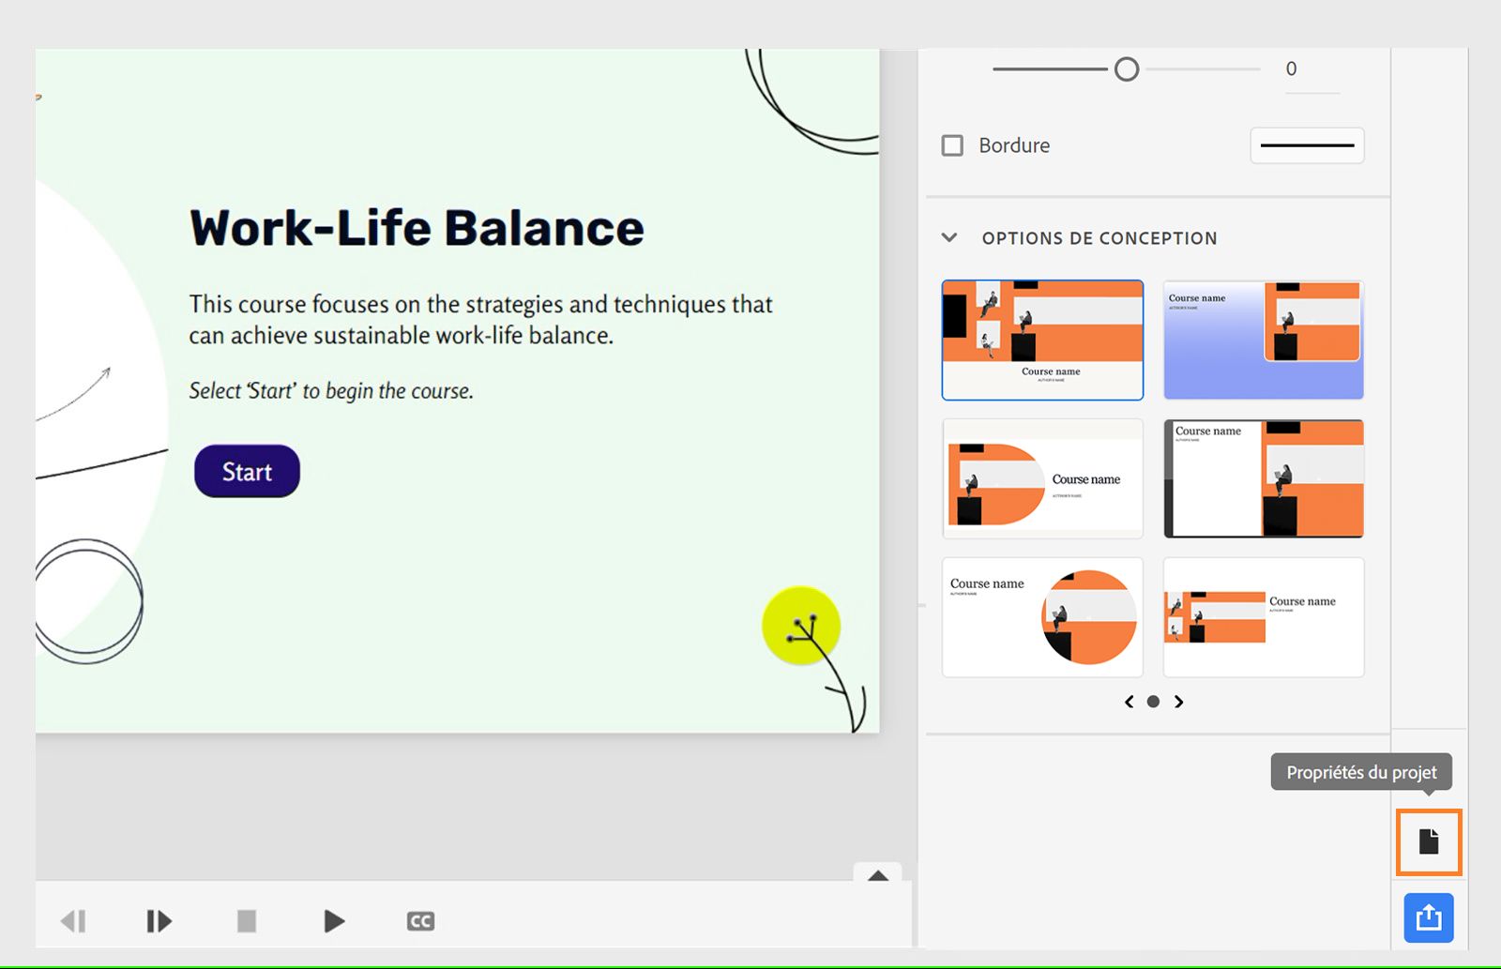Open the Project Properties (Propriétés du projet) icon
Viewport: 1501px width, 969px height.
[x=1429, y=841]
